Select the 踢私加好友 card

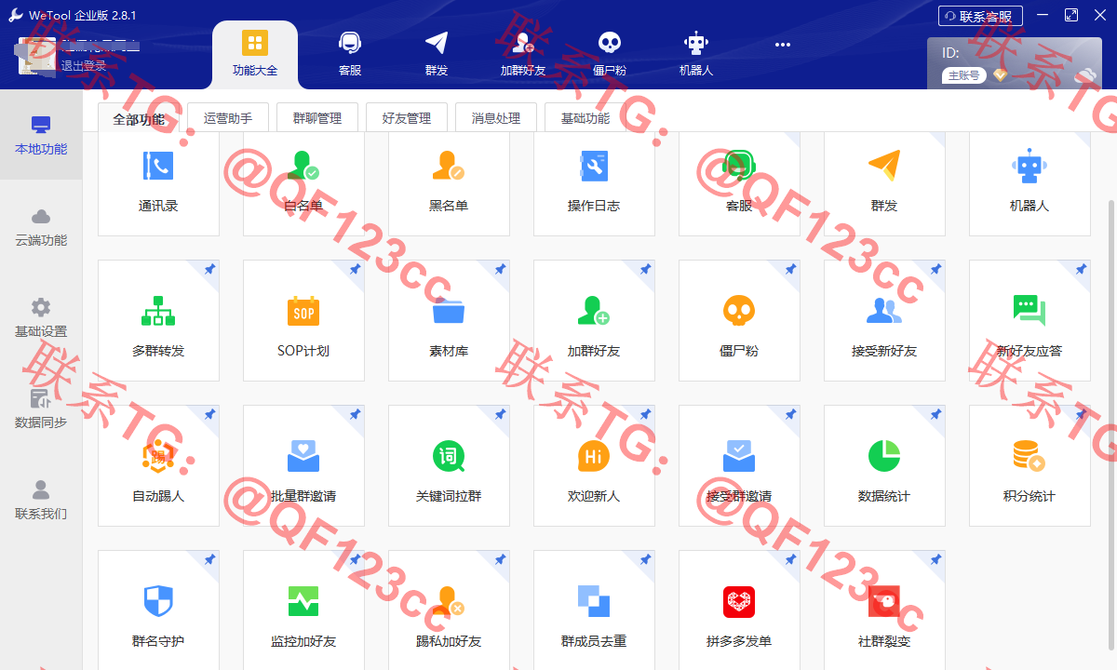pos(449,610)
